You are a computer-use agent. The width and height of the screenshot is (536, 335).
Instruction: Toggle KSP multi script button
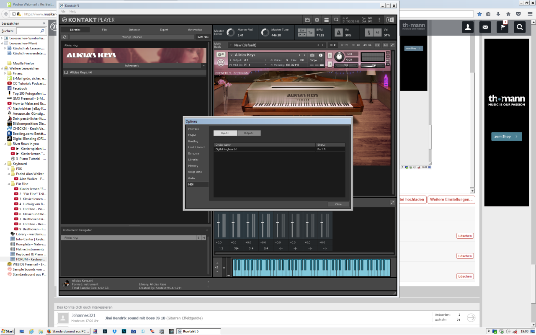click(x=377, y=45)
